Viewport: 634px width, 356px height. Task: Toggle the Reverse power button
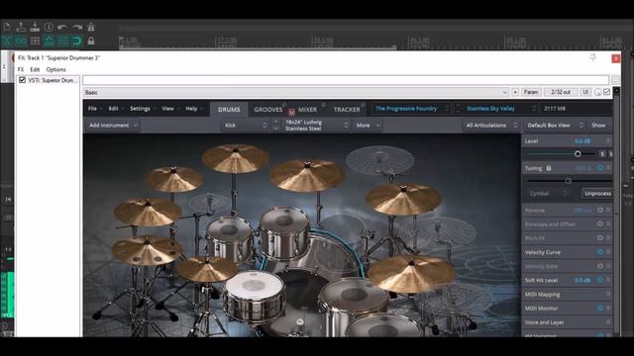(x=600, y=210)
